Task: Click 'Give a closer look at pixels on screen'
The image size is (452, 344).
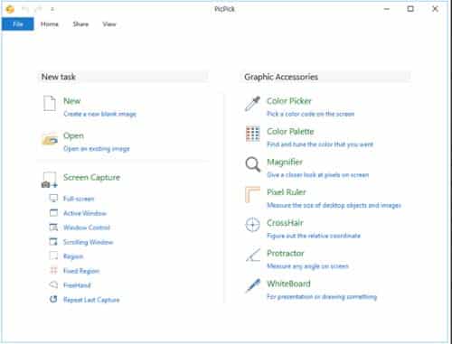Action: tap(318, 175)
